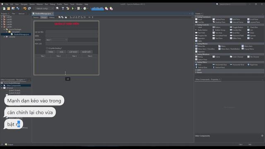
Task: Collapse the Source Packages node
Action: (5, 29)
